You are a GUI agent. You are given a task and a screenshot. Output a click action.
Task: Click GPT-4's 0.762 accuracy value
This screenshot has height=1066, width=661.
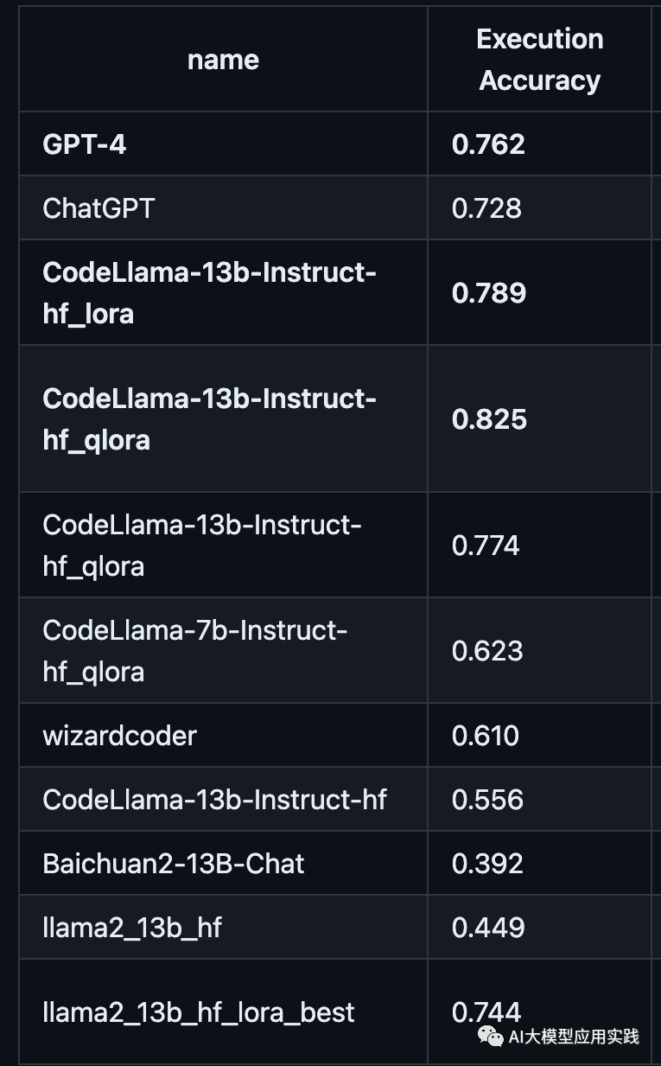click(x=488, y=144)
